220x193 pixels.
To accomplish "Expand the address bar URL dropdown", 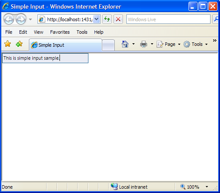I will pos(97,19).
